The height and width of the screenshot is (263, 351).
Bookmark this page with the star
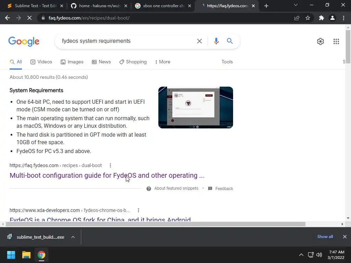pyautogui.click(x=308, y=18)
